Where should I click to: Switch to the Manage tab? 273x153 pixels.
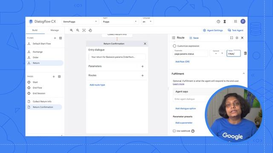coord(55,30)
